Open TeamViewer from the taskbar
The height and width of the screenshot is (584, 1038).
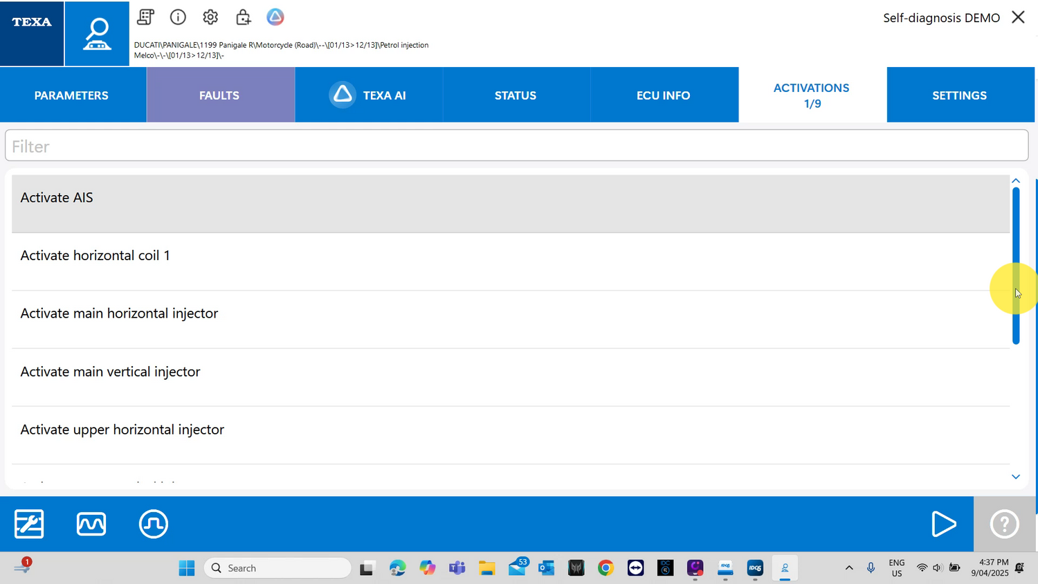tap(635, 568)
